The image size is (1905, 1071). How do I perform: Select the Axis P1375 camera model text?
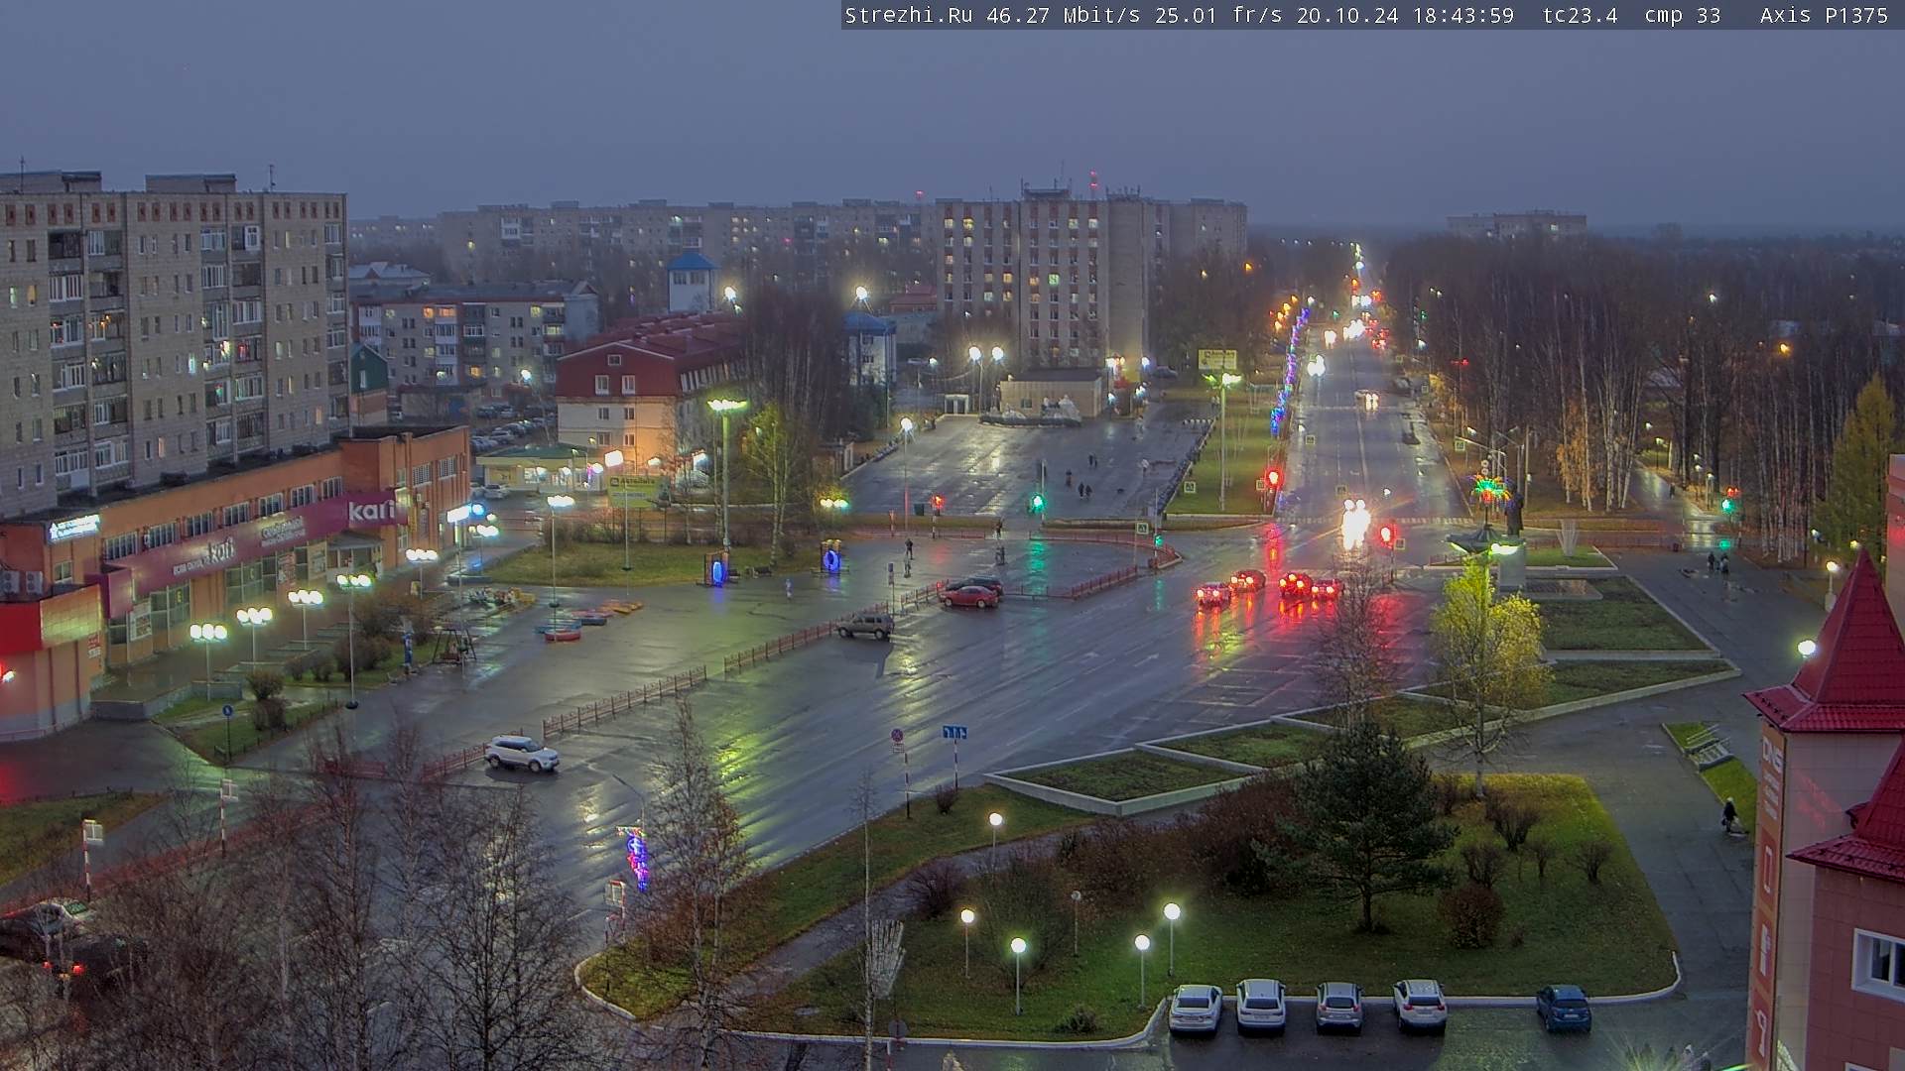pyautogui.click(x=1824, y=16)
